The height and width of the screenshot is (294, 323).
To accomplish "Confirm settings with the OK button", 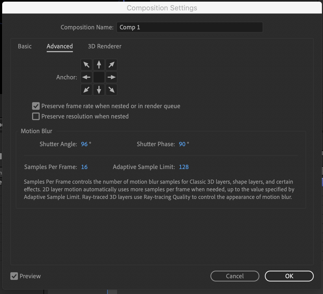I will (x=289, y=276).
